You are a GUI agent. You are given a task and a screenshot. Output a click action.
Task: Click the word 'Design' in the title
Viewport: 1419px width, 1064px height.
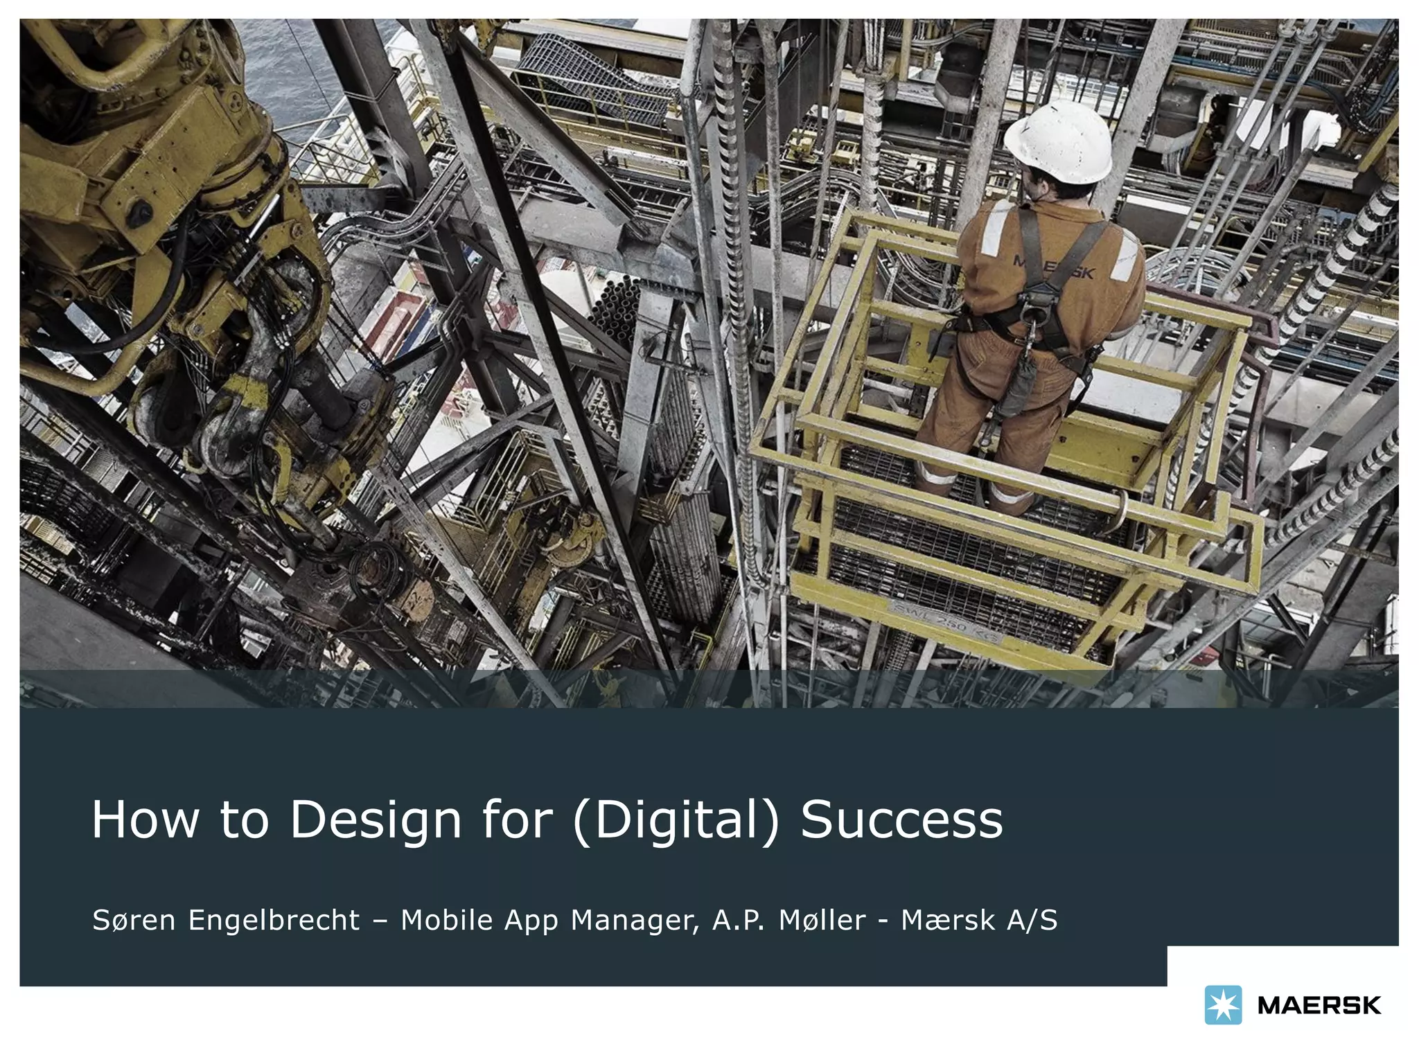point(375,820)
